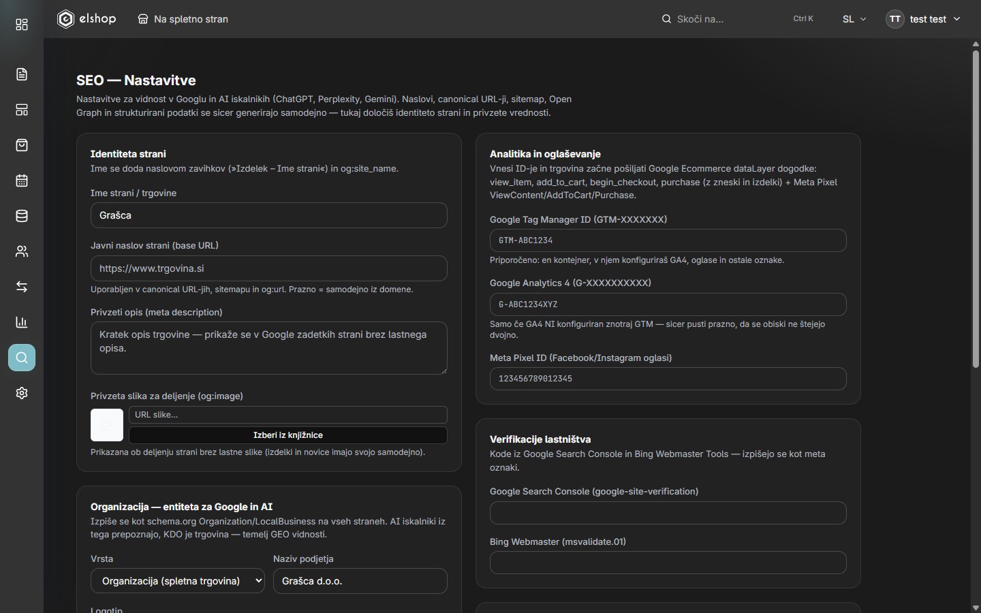This screenshot has width=981, height=613.
Task: Click Organizacija — entiteta za Google in AI title
Action: [181, 507]
